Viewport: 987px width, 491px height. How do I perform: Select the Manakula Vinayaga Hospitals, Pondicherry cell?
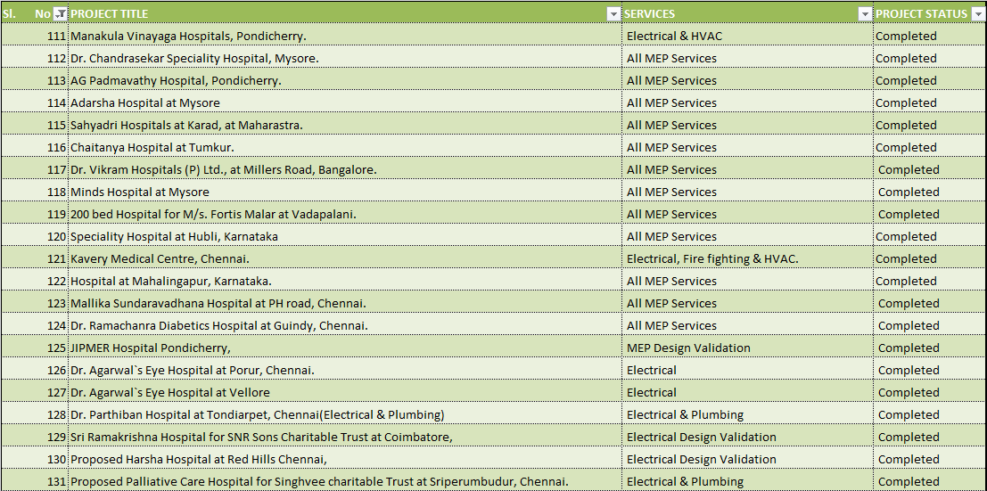(x=188, y=37)
